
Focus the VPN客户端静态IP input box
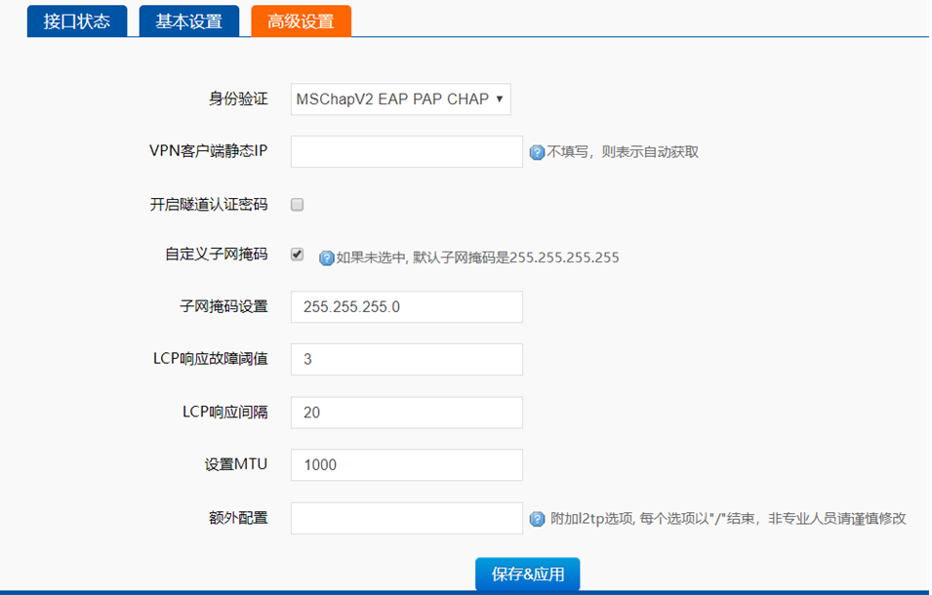pos(407,151)
